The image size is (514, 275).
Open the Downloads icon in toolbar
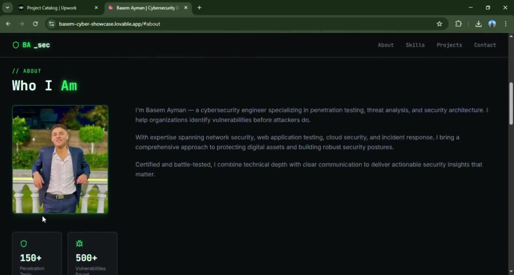coord(478,24)
